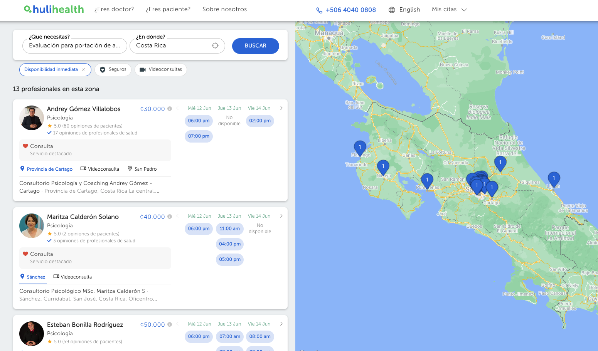Screen dimensions: 598x351
Task: Book Esteban Bonilla 07:00 am slot
Action: click(230, 337)
